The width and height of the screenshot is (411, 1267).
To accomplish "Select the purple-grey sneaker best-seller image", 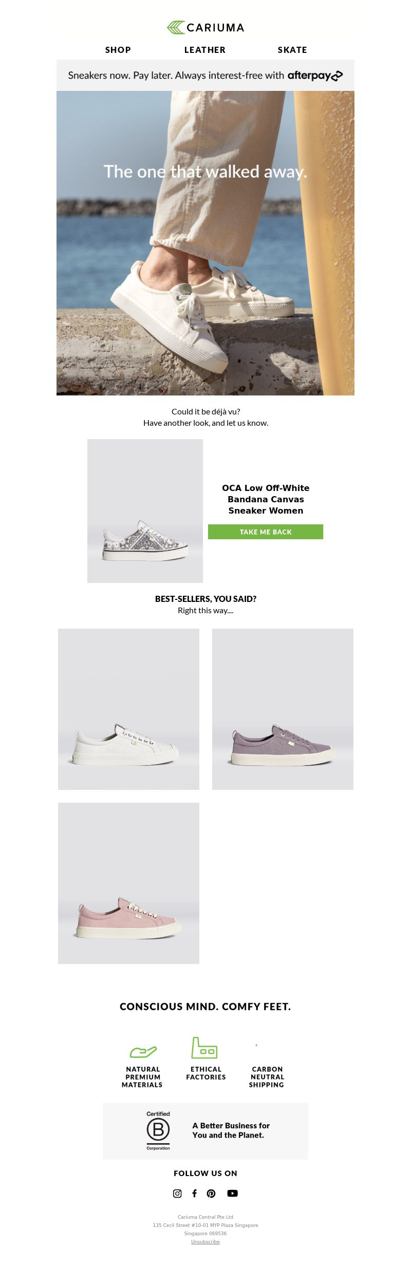I will click(x=283, y=709).
